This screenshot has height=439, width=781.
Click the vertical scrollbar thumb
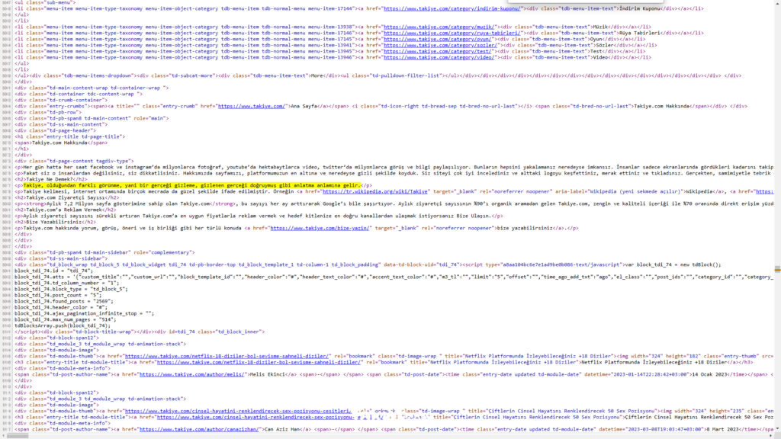(777, 269)
